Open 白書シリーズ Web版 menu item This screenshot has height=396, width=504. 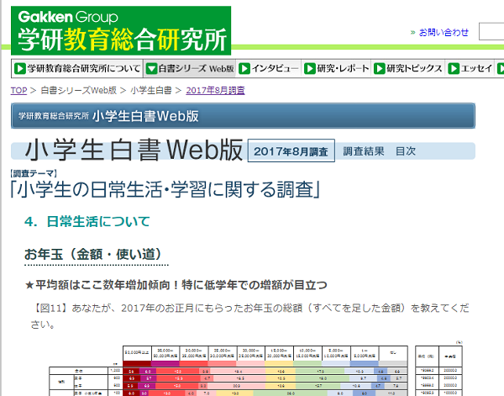190,68
